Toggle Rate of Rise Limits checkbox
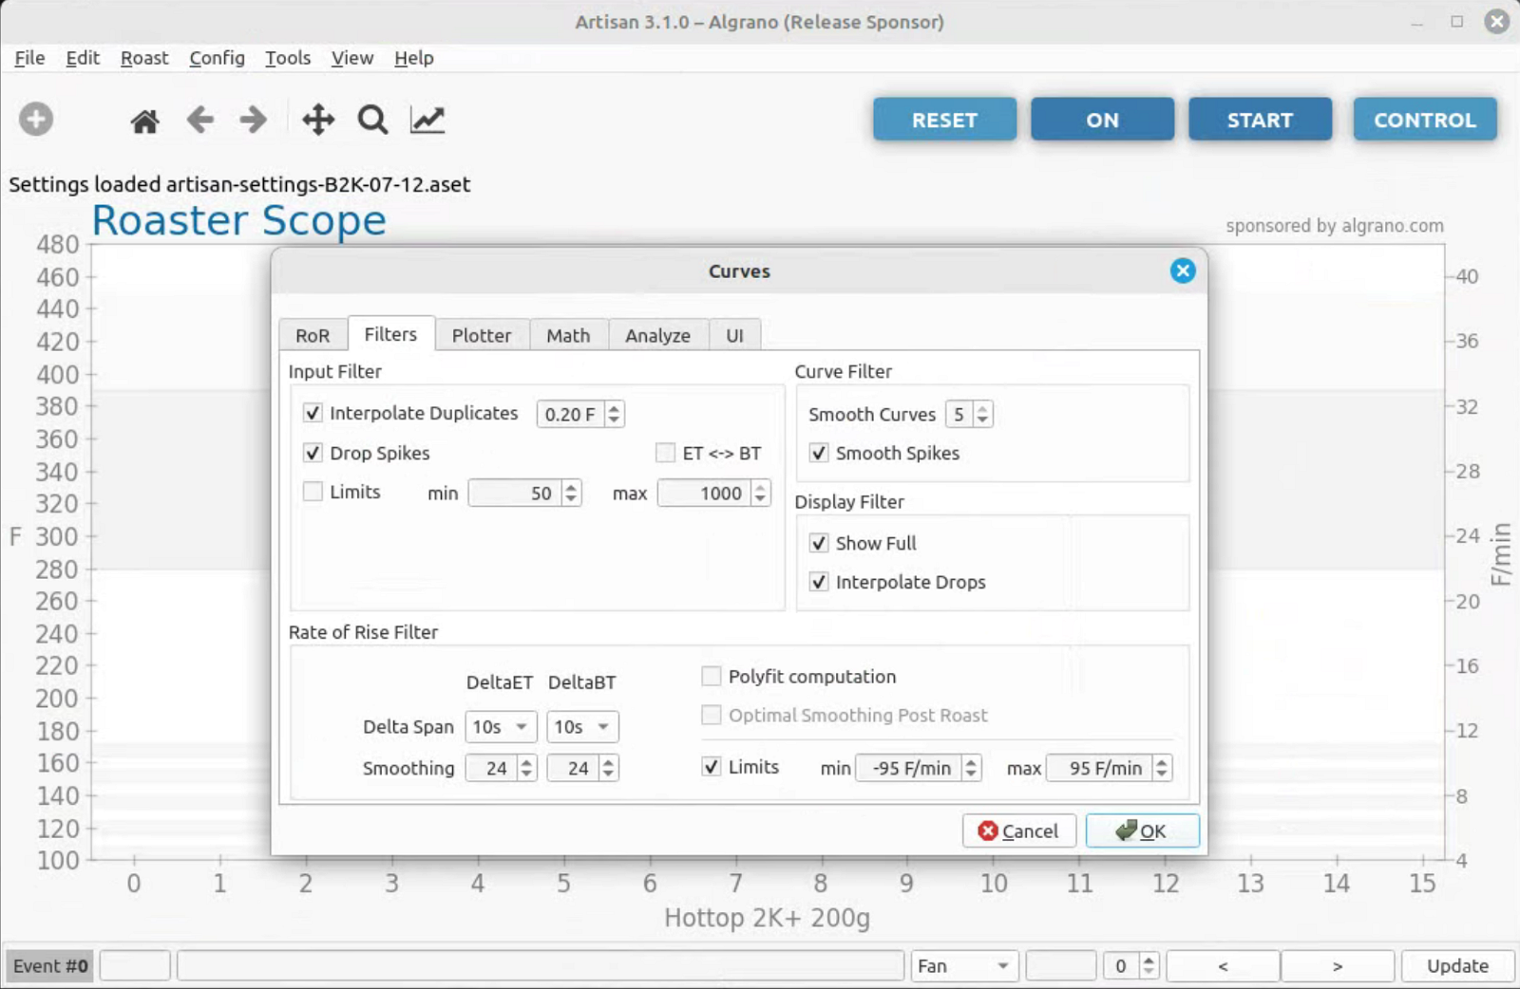The width and height of the screenshot is (1520, 989). tap(711, 766)
